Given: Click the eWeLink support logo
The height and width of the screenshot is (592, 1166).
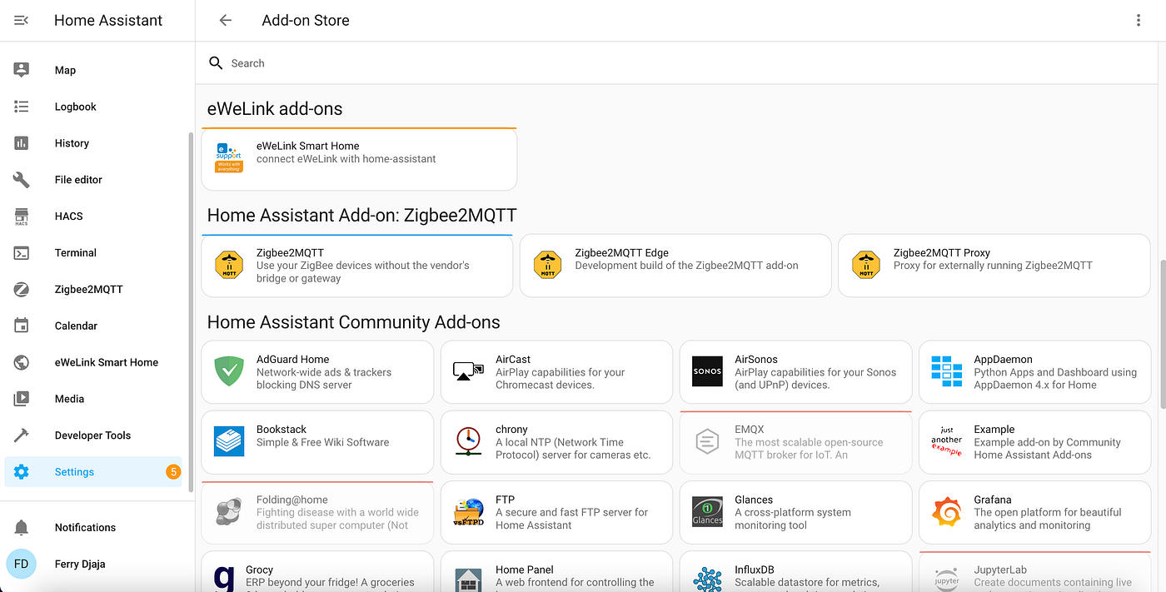Looking at the screenshot, I should 229,159.
